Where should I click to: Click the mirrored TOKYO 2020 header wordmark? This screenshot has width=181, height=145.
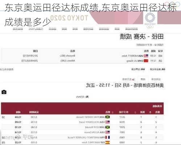(x=69, y=18)
